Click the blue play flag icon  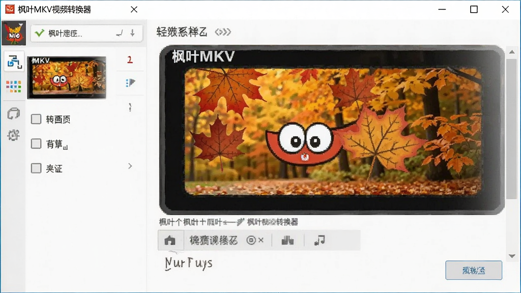(x=130, y=82)
